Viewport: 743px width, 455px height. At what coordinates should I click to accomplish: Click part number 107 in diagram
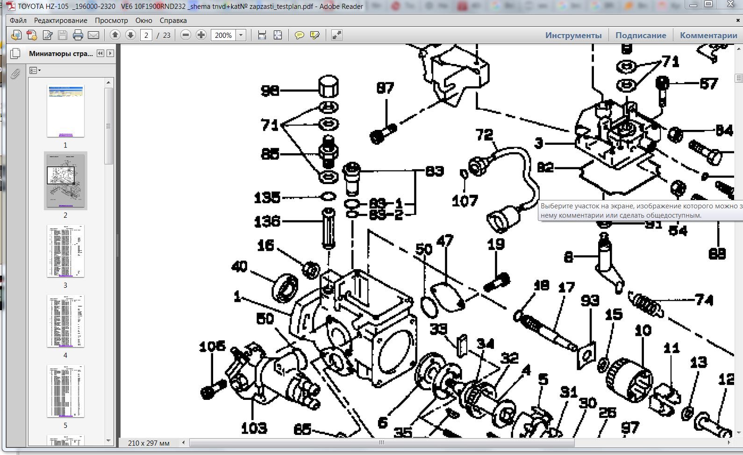click(464, 201)
